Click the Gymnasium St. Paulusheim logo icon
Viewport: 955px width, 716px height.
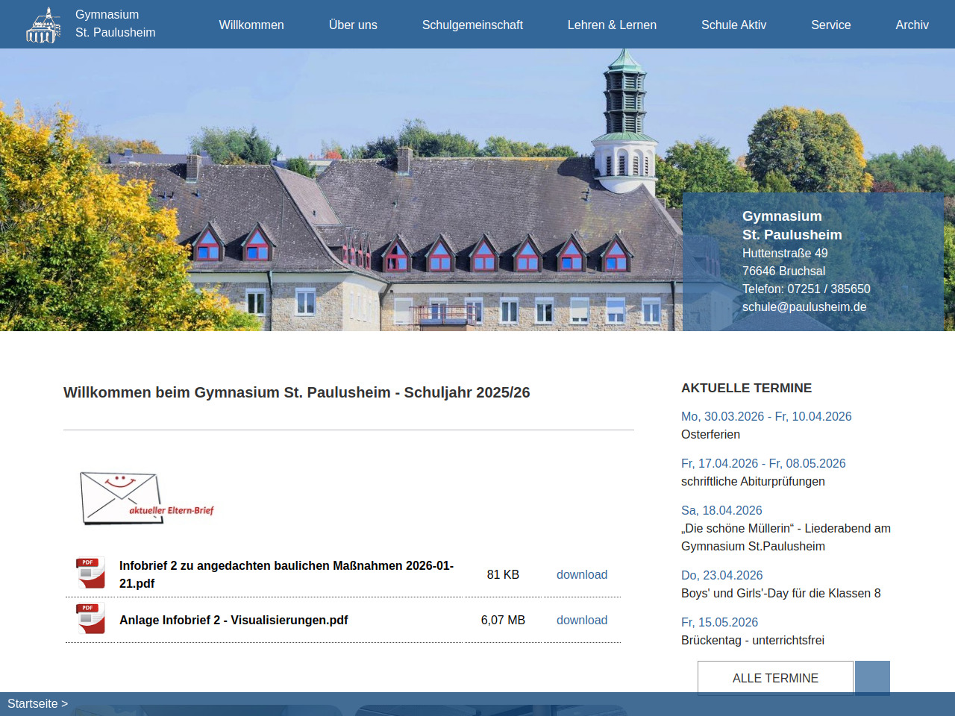(43, 25)
